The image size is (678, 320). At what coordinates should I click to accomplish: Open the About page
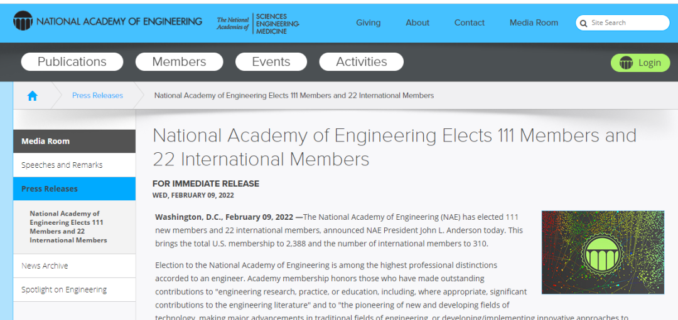[417, 23]
